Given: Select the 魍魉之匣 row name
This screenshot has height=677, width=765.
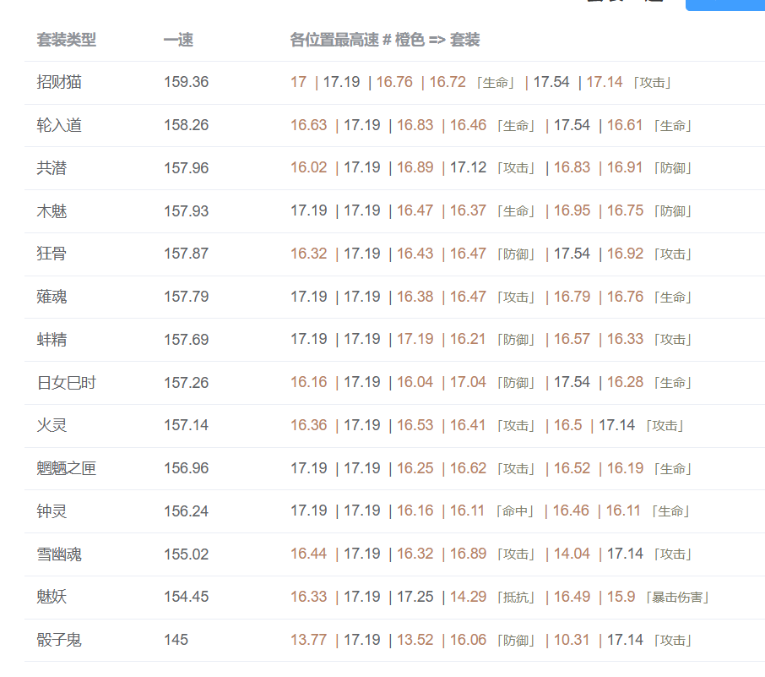Looking at the screenshot, I should [67, 468].
